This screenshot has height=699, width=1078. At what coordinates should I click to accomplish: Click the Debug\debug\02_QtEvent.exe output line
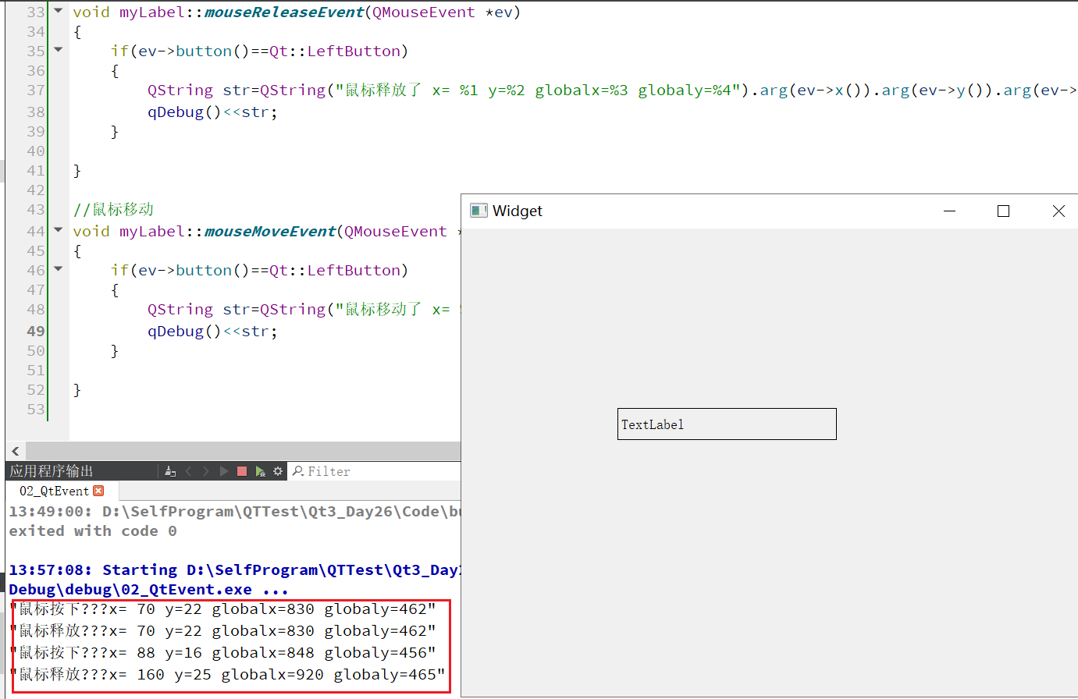148,590
